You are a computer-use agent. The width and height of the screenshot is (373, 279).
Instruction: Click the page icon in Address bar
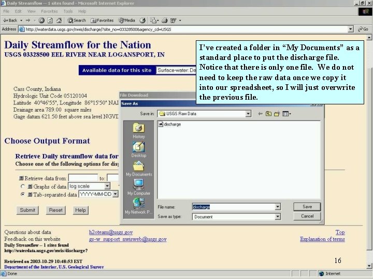coord(22,29)
